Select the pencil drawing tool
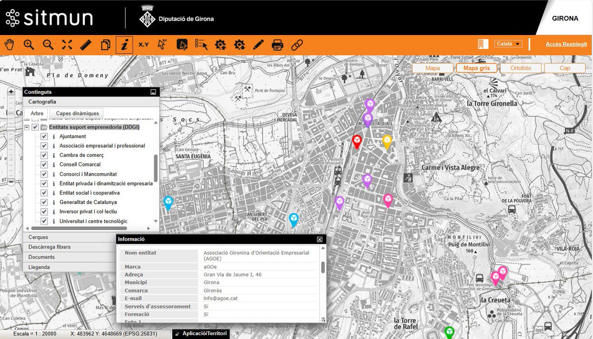Image resolution: width=593 pixels, height=339 pixels. click(258, 45)
